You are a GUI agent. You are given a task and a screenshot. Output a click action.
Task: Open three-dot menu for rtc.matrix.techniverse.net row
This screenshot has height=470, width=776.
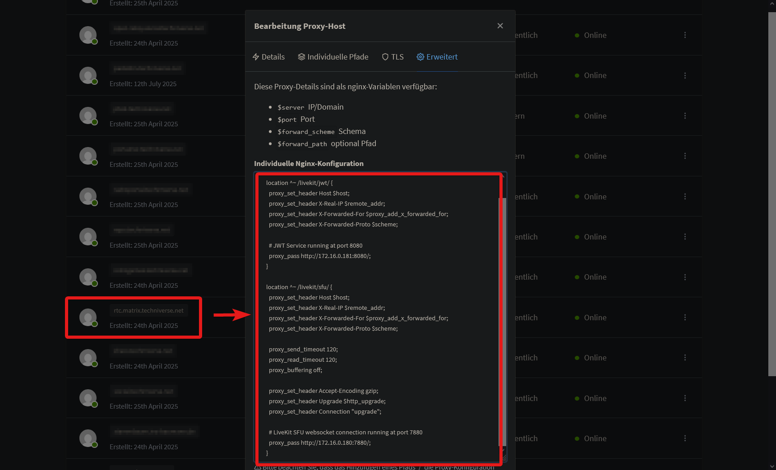coord(685,318)
